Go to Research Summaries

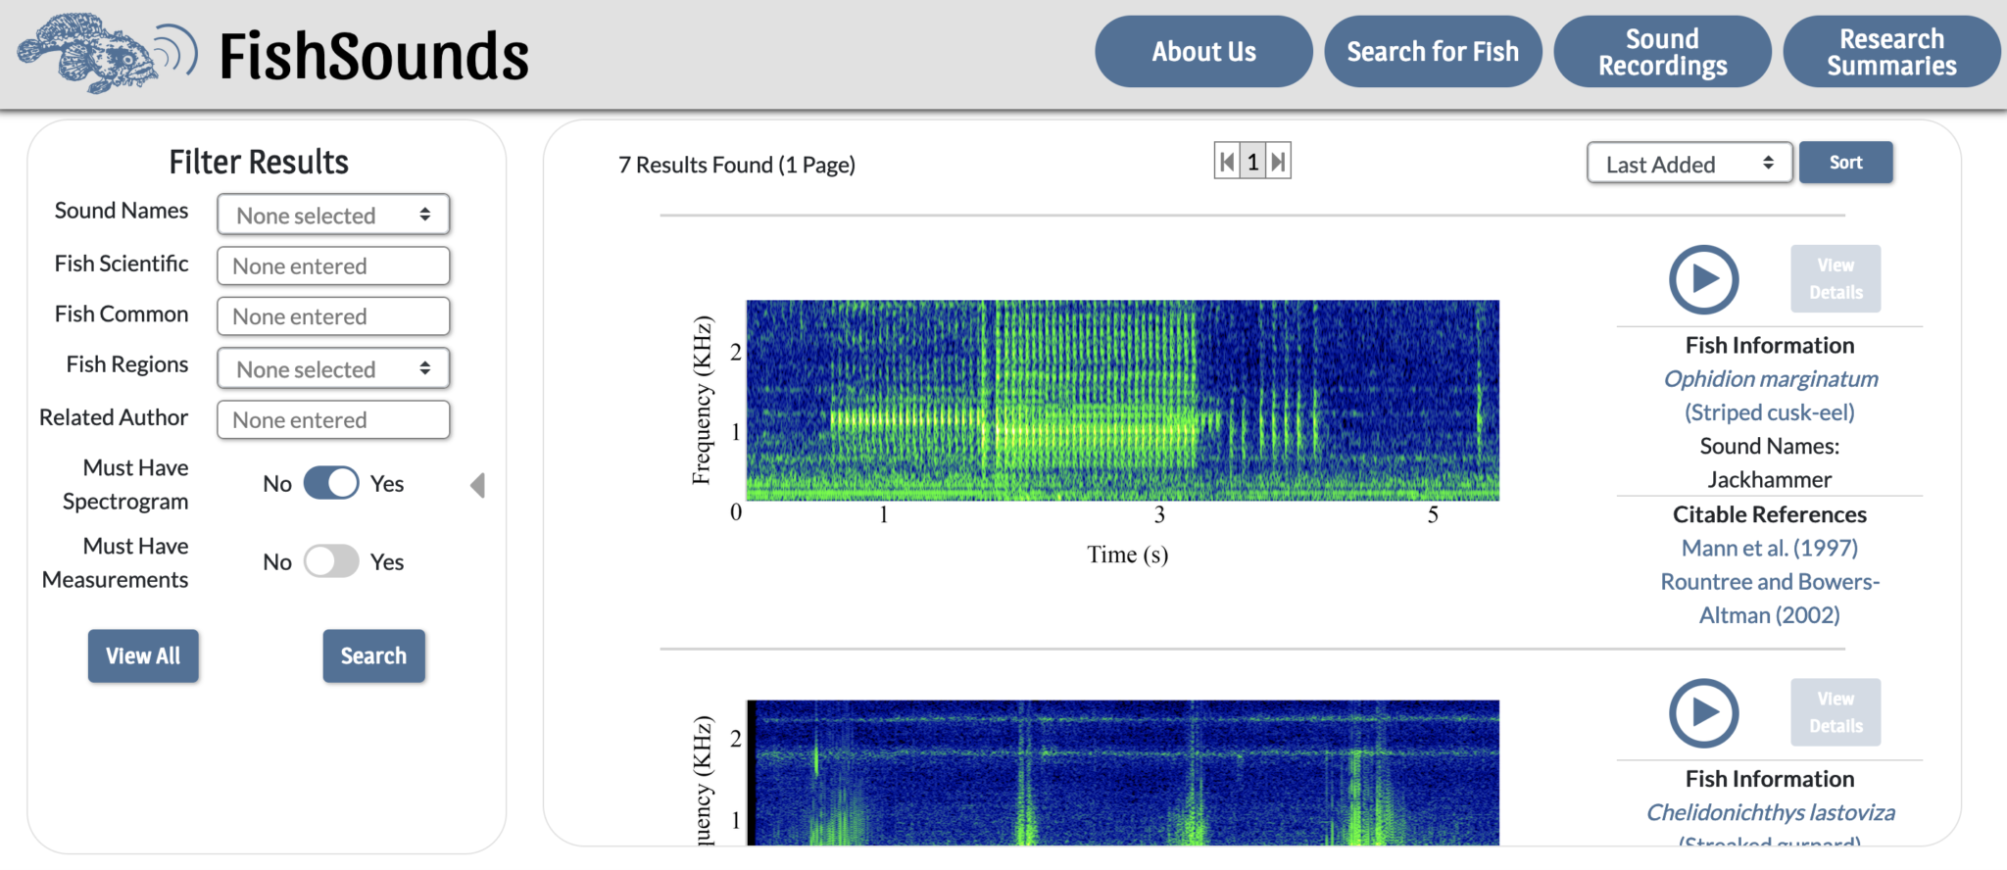(x=1891, y=52)
